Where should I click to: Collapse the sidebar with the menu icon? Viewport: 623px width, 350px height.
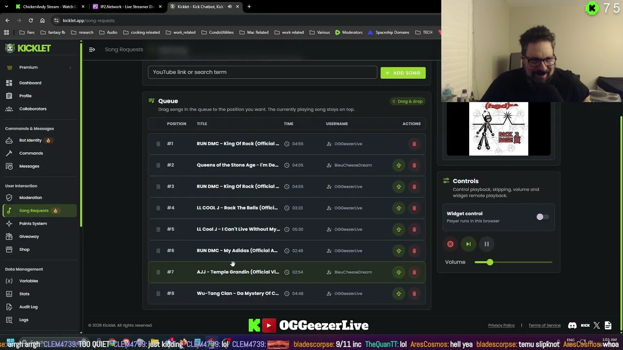tap(92, 49)
